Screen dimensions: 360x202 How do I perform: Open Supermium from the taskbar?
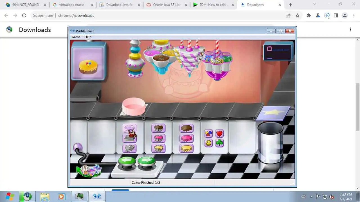(27, 196)
